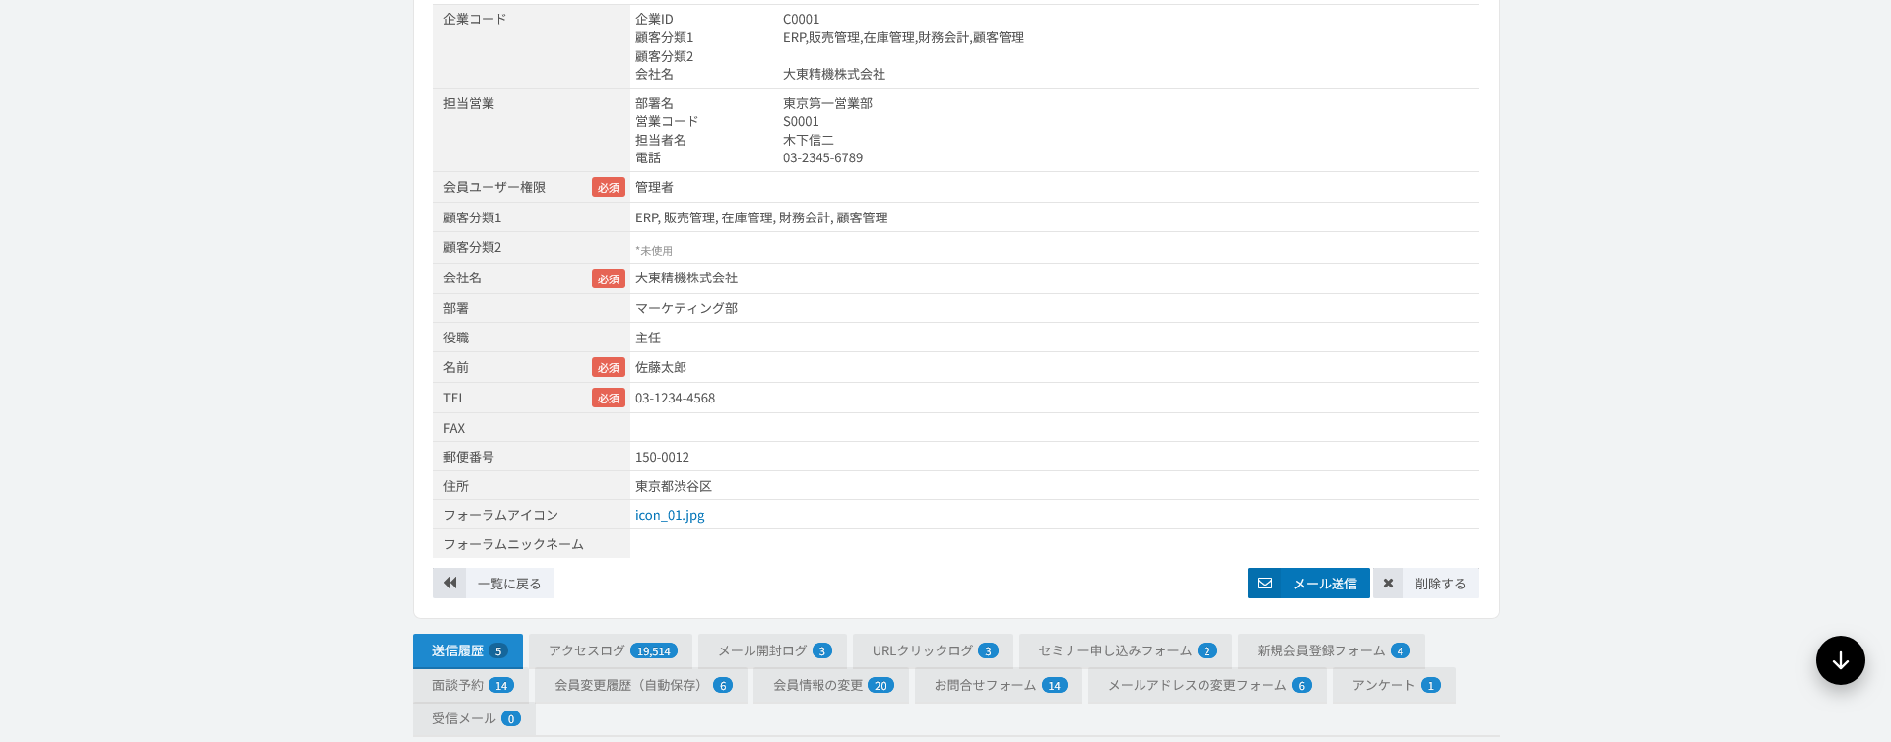The height and width of the screenshot is (742, 1891).
Task: Click the department value マーケティング部
Action: point(686,308)
